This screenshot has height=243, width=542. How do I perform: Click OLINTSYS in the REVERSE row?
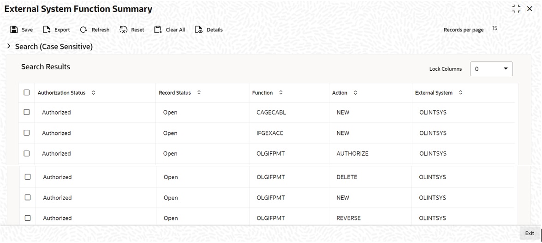432,218
